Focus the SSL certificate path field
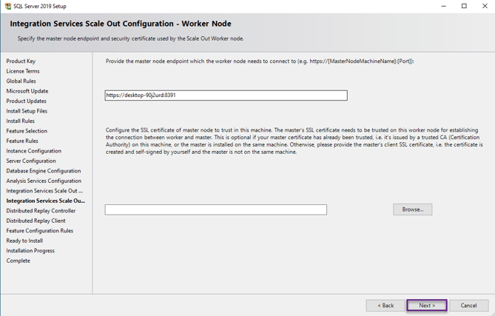This screenshot has width=495, height=316. [x=215, y=210]
